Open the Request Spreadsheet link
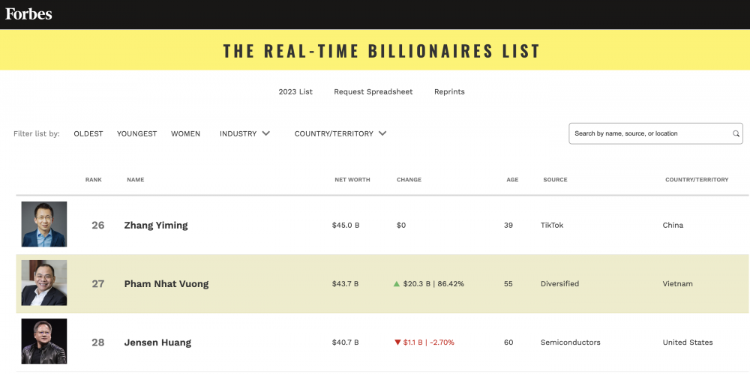 tap(373, 92)
